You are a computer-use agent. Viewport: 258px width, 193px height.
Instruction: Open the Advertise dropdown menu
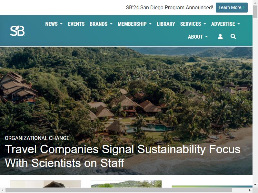pyautogui.click(x=225, y=24)
